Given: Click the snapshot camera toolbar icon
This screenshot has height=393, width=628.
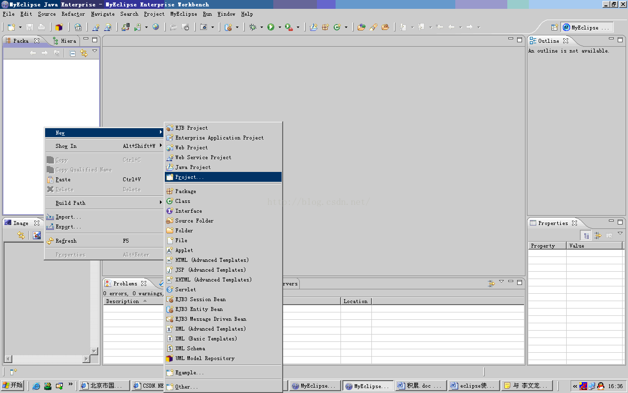Looking at the screenshot, I should [204, 28].
